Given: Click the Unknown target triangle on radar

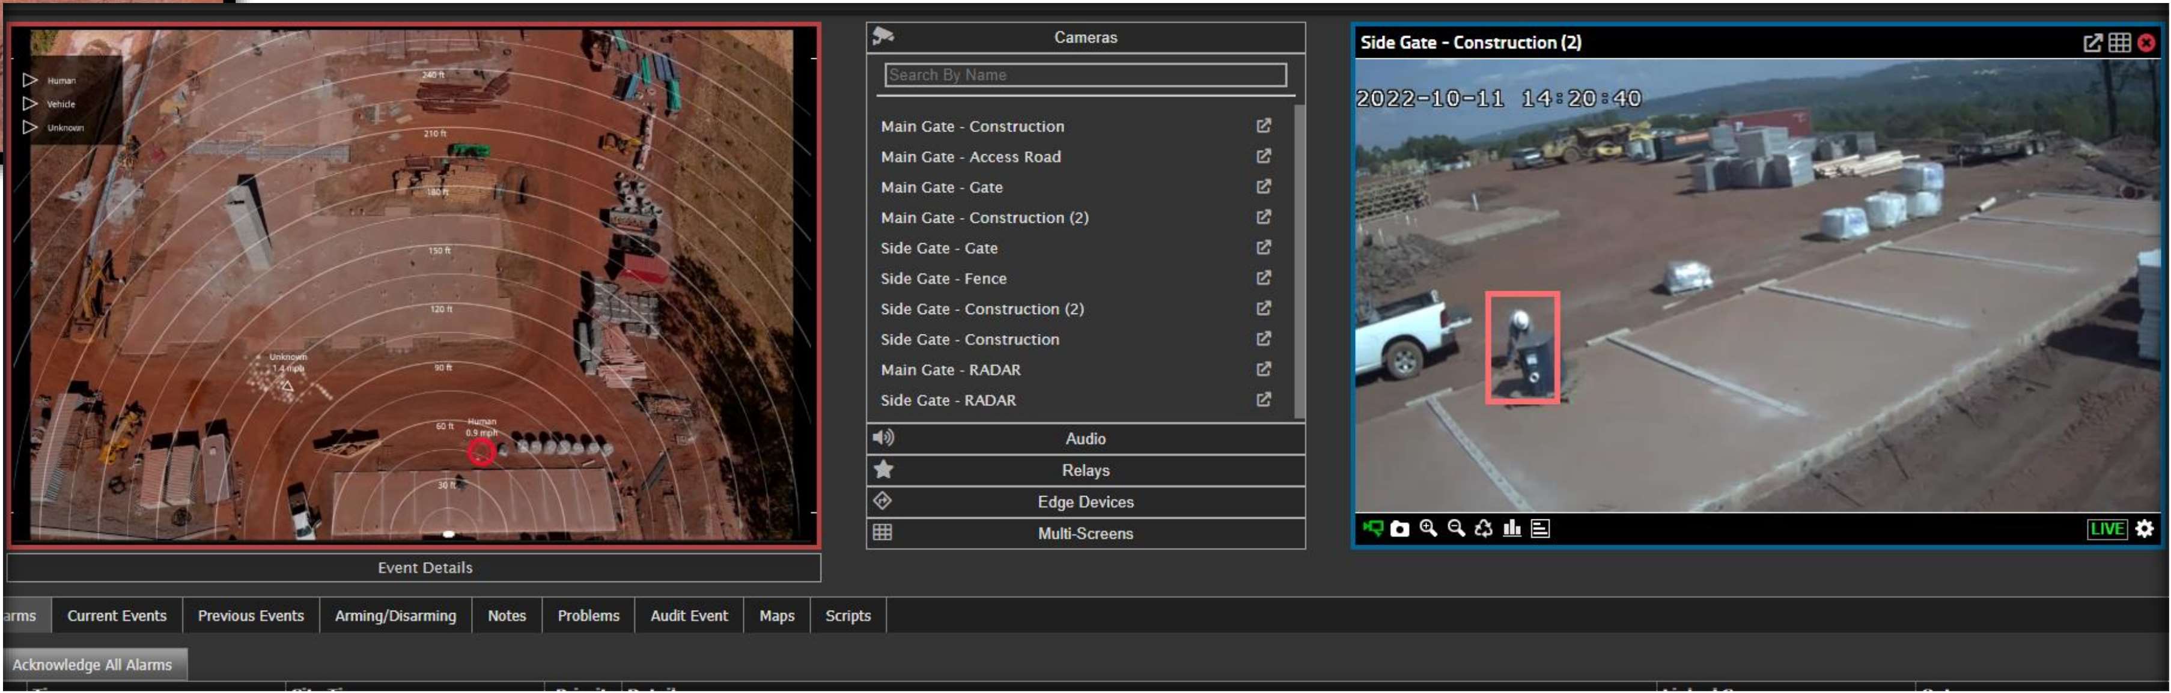Looking at the screenshot, I should coord(287,387).
